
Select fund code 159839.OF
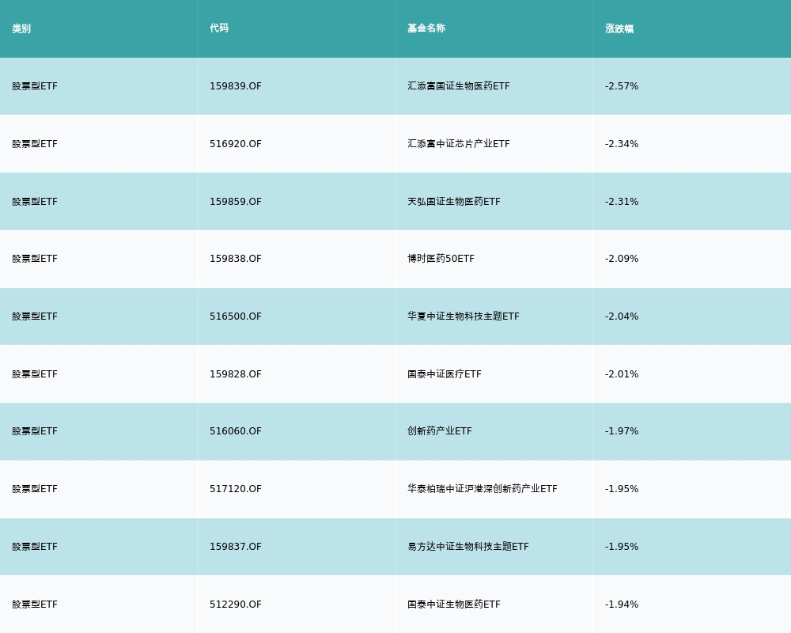pos(236,86)
